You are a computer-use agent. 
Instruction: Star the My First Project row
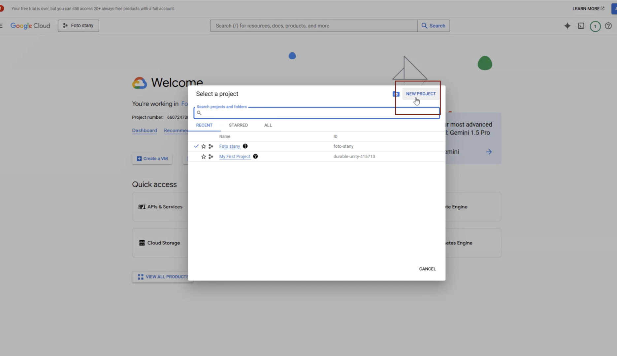204,157
